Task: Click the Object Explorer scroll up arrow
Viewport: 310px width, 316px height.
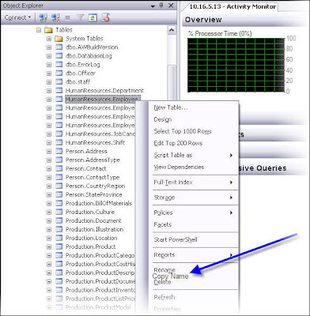Action: (172, 30)
